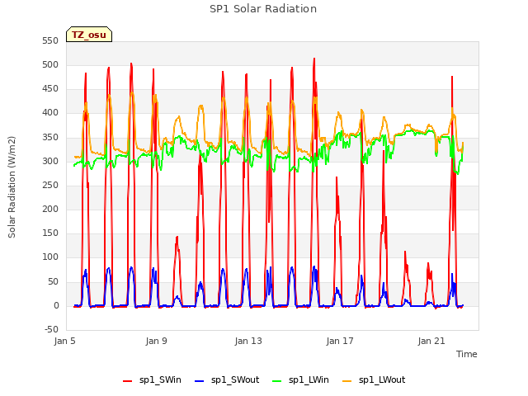Click the 550 y-axis tick label

click(50, 41)
